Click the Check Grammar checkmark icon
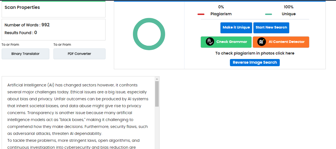The height and width of the screenshot is (149, 336). (x=210, y=42)
